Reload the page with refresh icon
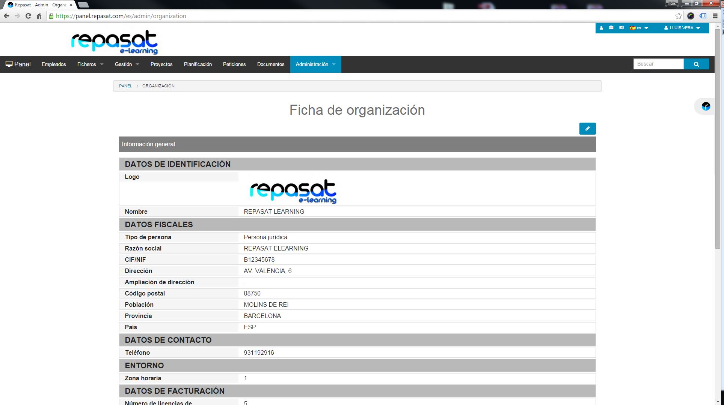 (x=28, y=16)
